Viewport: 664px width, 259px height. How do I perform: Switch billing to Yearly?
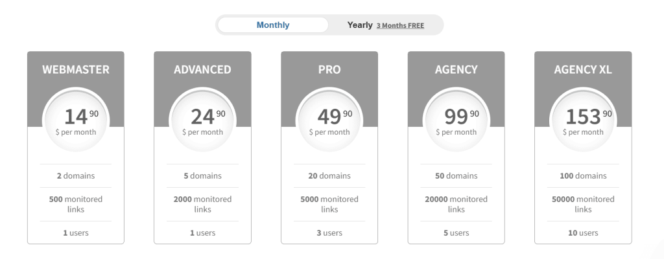tap(360, 25)
